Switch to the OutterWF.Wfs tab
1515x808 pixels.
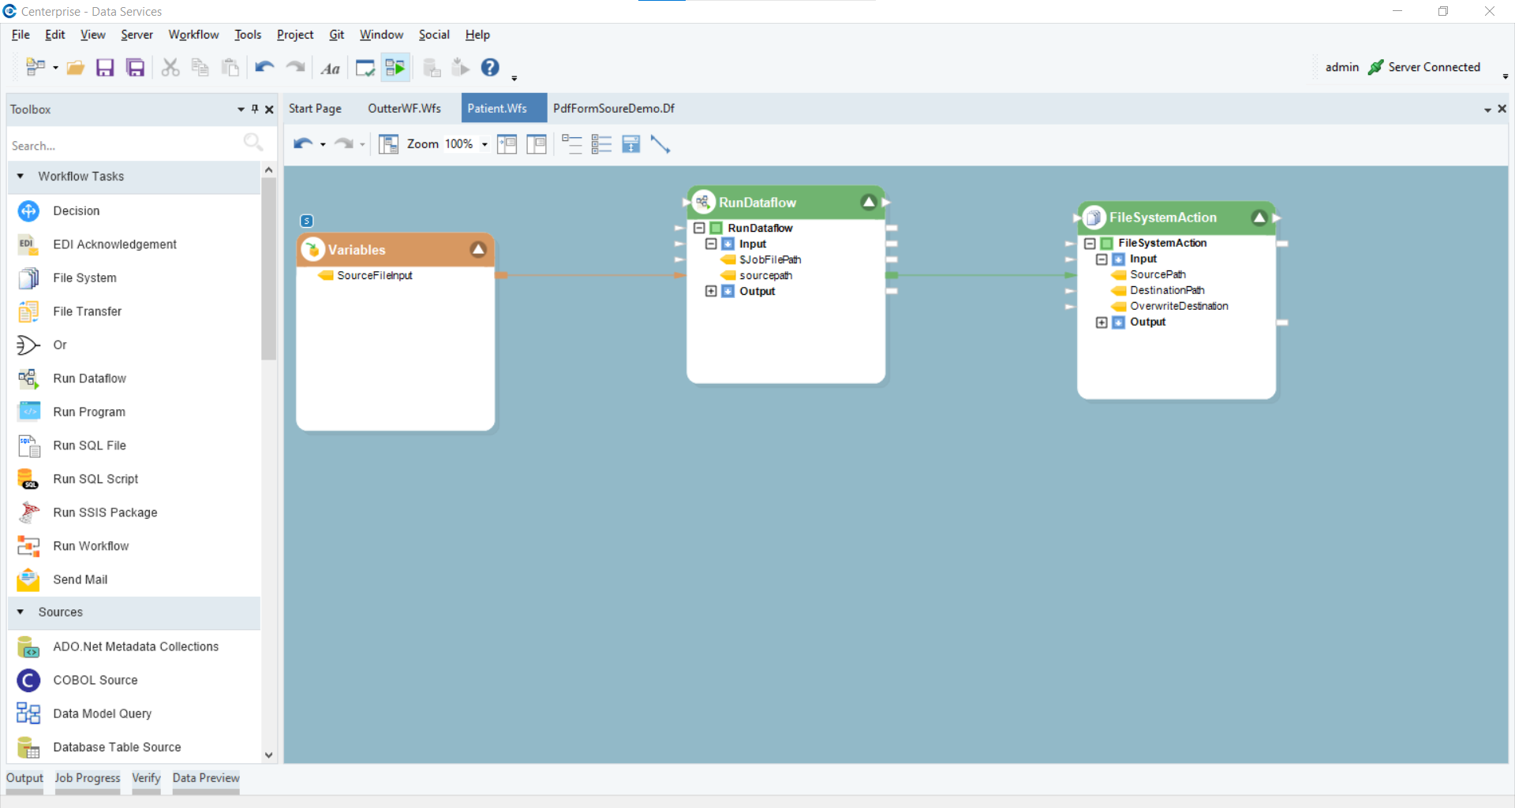point(404,108)
